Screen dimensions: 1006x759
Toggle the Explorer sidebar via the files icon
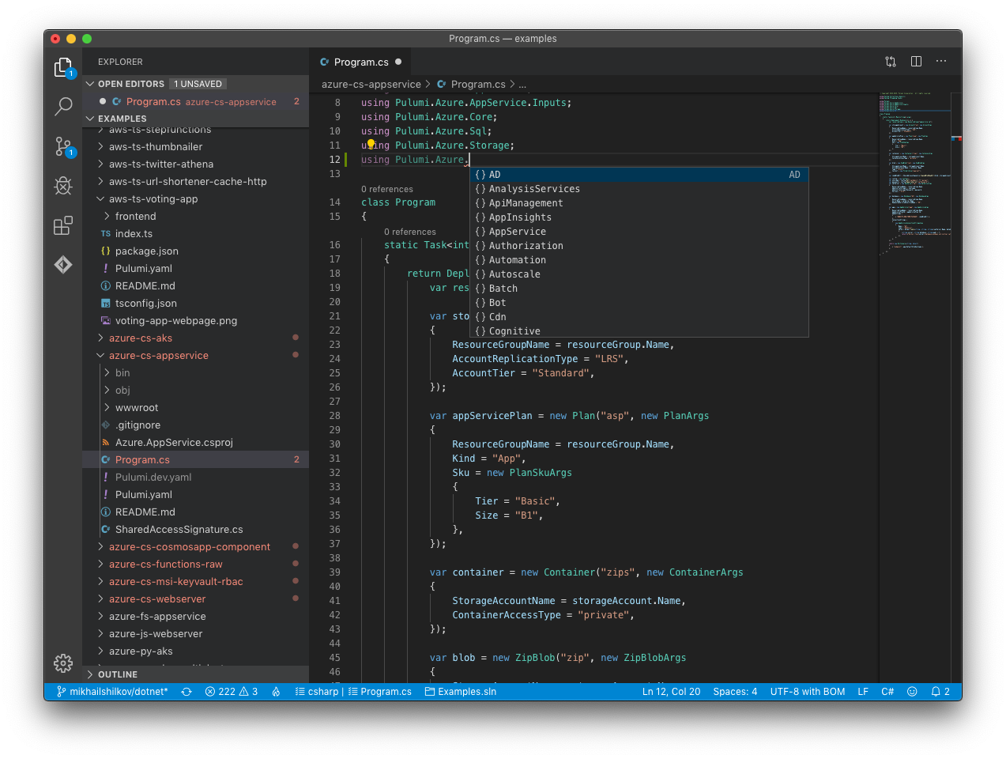click(x=63, y=67)
